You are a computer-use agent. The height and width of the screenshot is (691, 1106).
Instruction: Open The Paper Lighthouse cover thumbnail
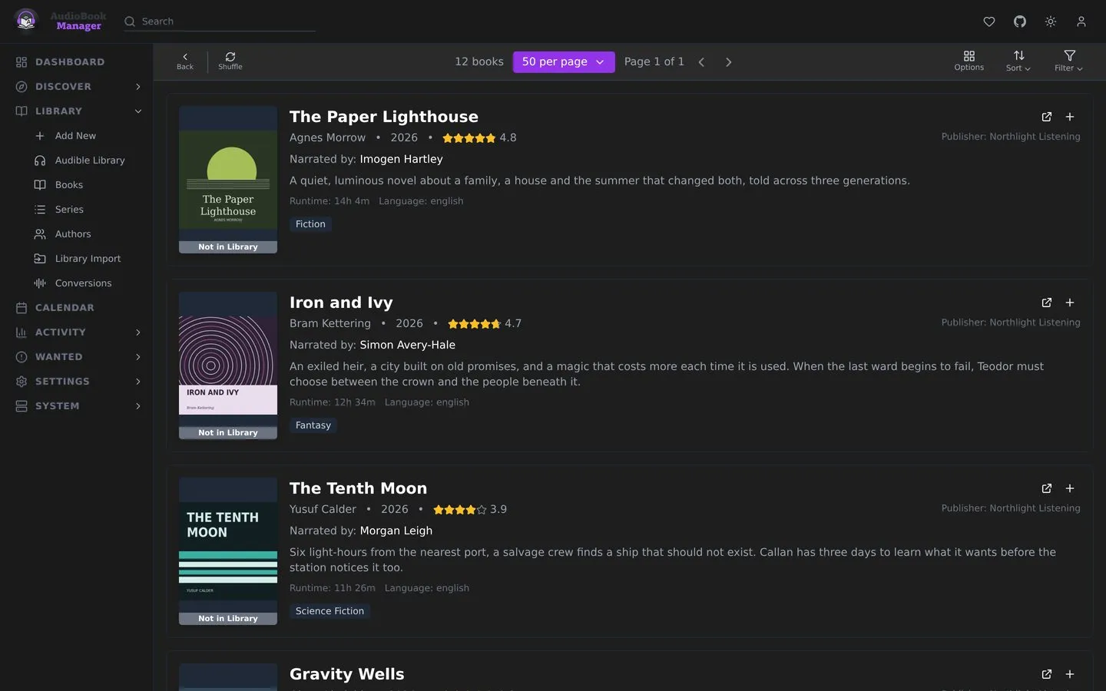[228, 180]
